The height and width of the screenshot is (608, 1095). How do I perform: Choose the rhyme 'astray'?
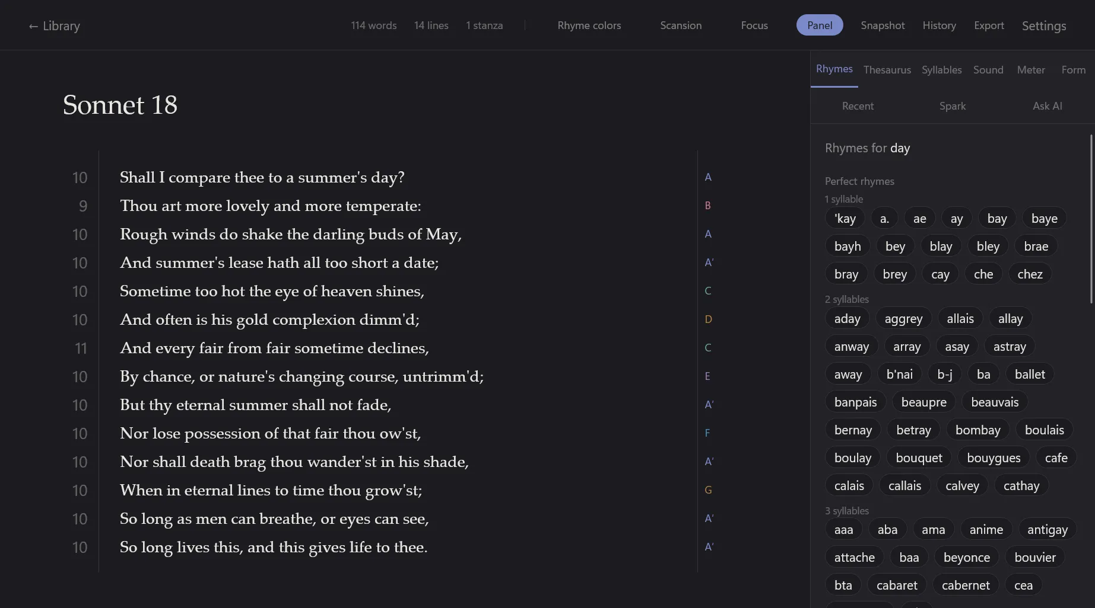tap(1010, 347)
